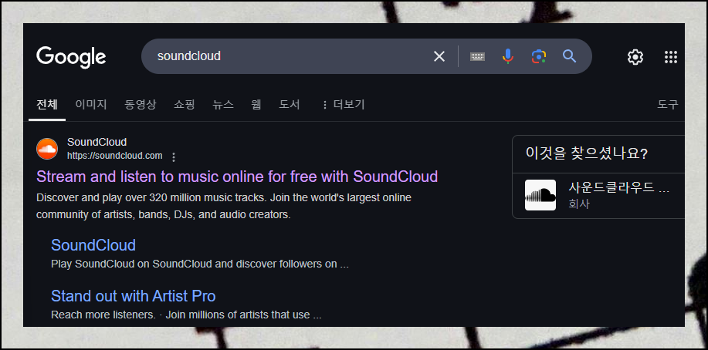The height and width of the screenshot is (350, 708).
Task: Click the 'Play SoundCloud on SoundCloud' description
Action: coord(200,264)
